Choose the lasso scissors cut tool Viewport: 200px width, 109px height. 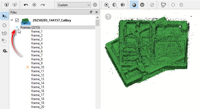click(4, 40)
